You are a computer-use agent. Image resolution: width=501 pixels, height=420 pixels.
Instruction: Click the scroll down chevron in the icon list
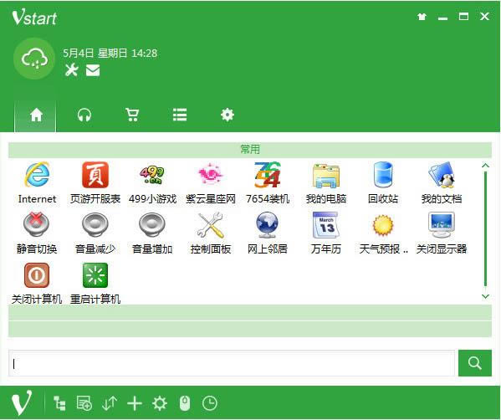click(485, 296)
